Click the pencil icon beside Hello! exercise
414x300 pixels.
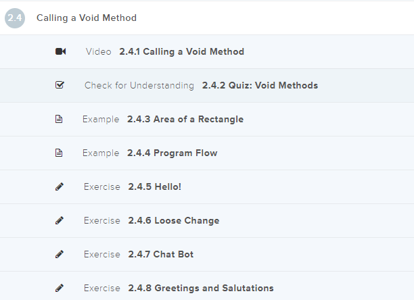coord(60,186)
